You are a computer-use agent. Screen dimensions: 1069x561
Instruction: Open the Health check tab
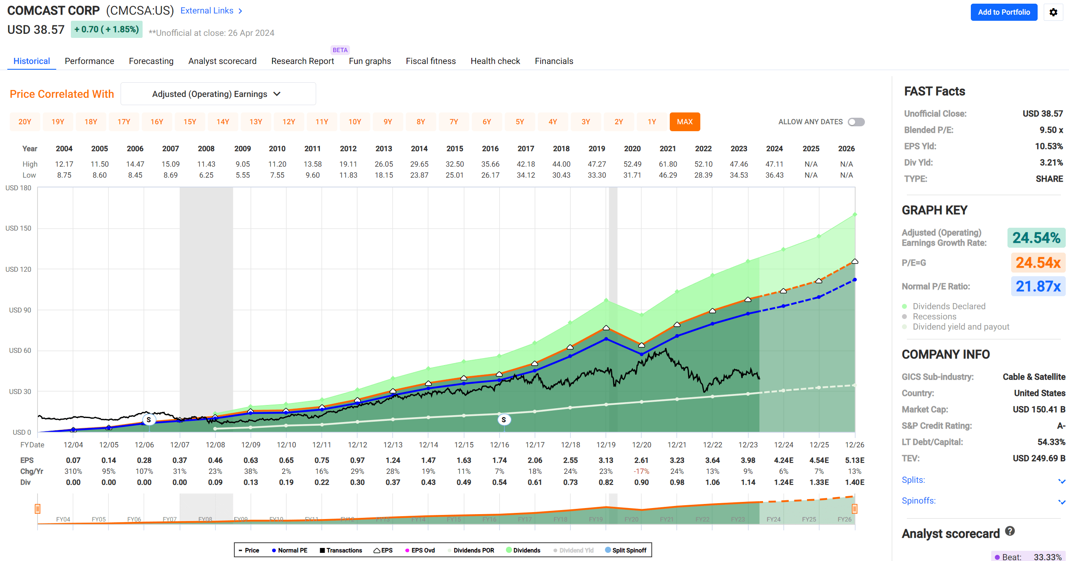(x=495, y=61)
